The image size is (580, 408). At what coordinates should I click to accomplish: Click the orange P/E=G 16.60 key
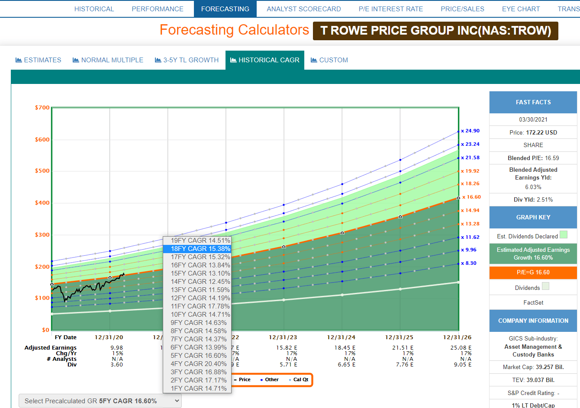(x=533, y=273)
